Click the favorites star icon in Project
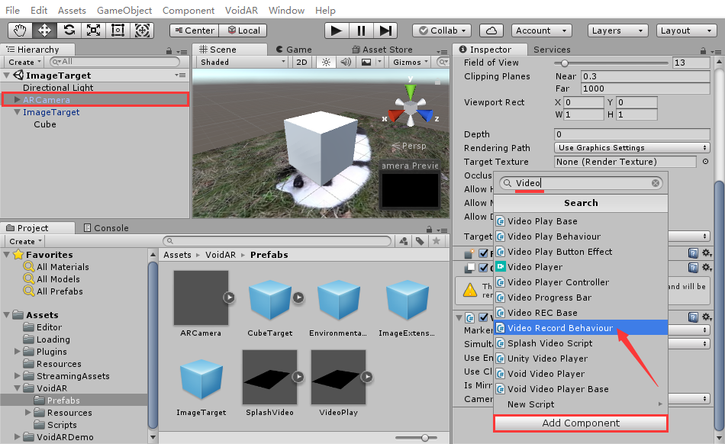Image resolution: width=725 pixels, height=444 pixels. point(436,241)
